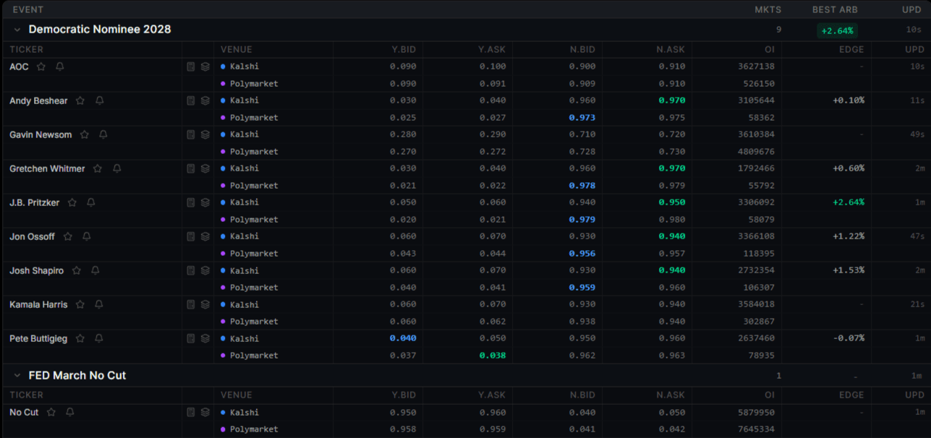Open the layers (order book) icon for AOC

coord(205,66)
